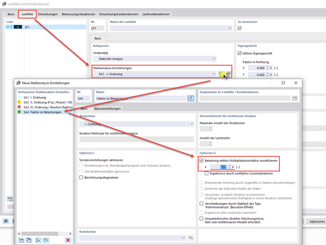Click Nr. field showing SA4
The image size is (326, 245).
(84, 98)
